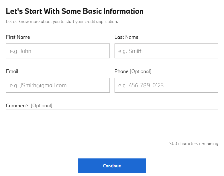Click the (Optional) note beside Comments
Screen dimensions: 224x176
click(x=42, y=106)
